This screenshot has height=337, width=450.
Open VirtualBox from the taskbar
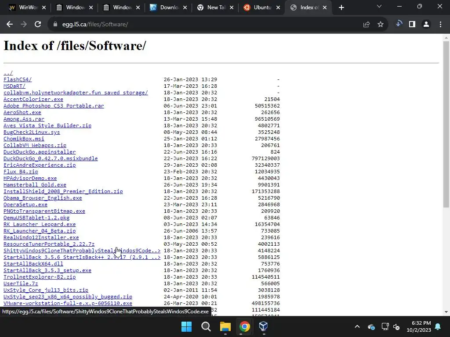264,326
